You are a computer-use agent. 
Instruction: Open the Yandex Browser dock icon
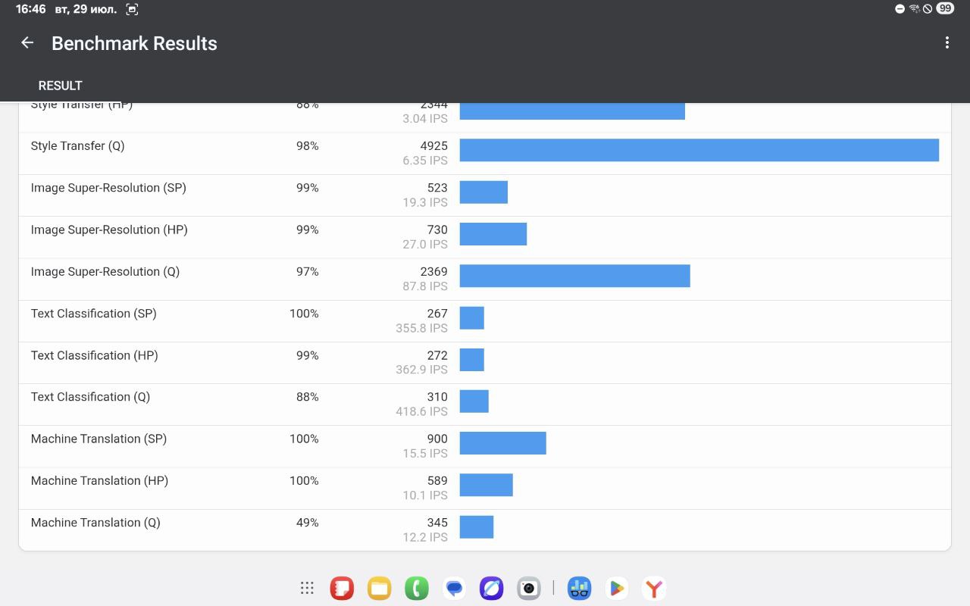point(654,588)
